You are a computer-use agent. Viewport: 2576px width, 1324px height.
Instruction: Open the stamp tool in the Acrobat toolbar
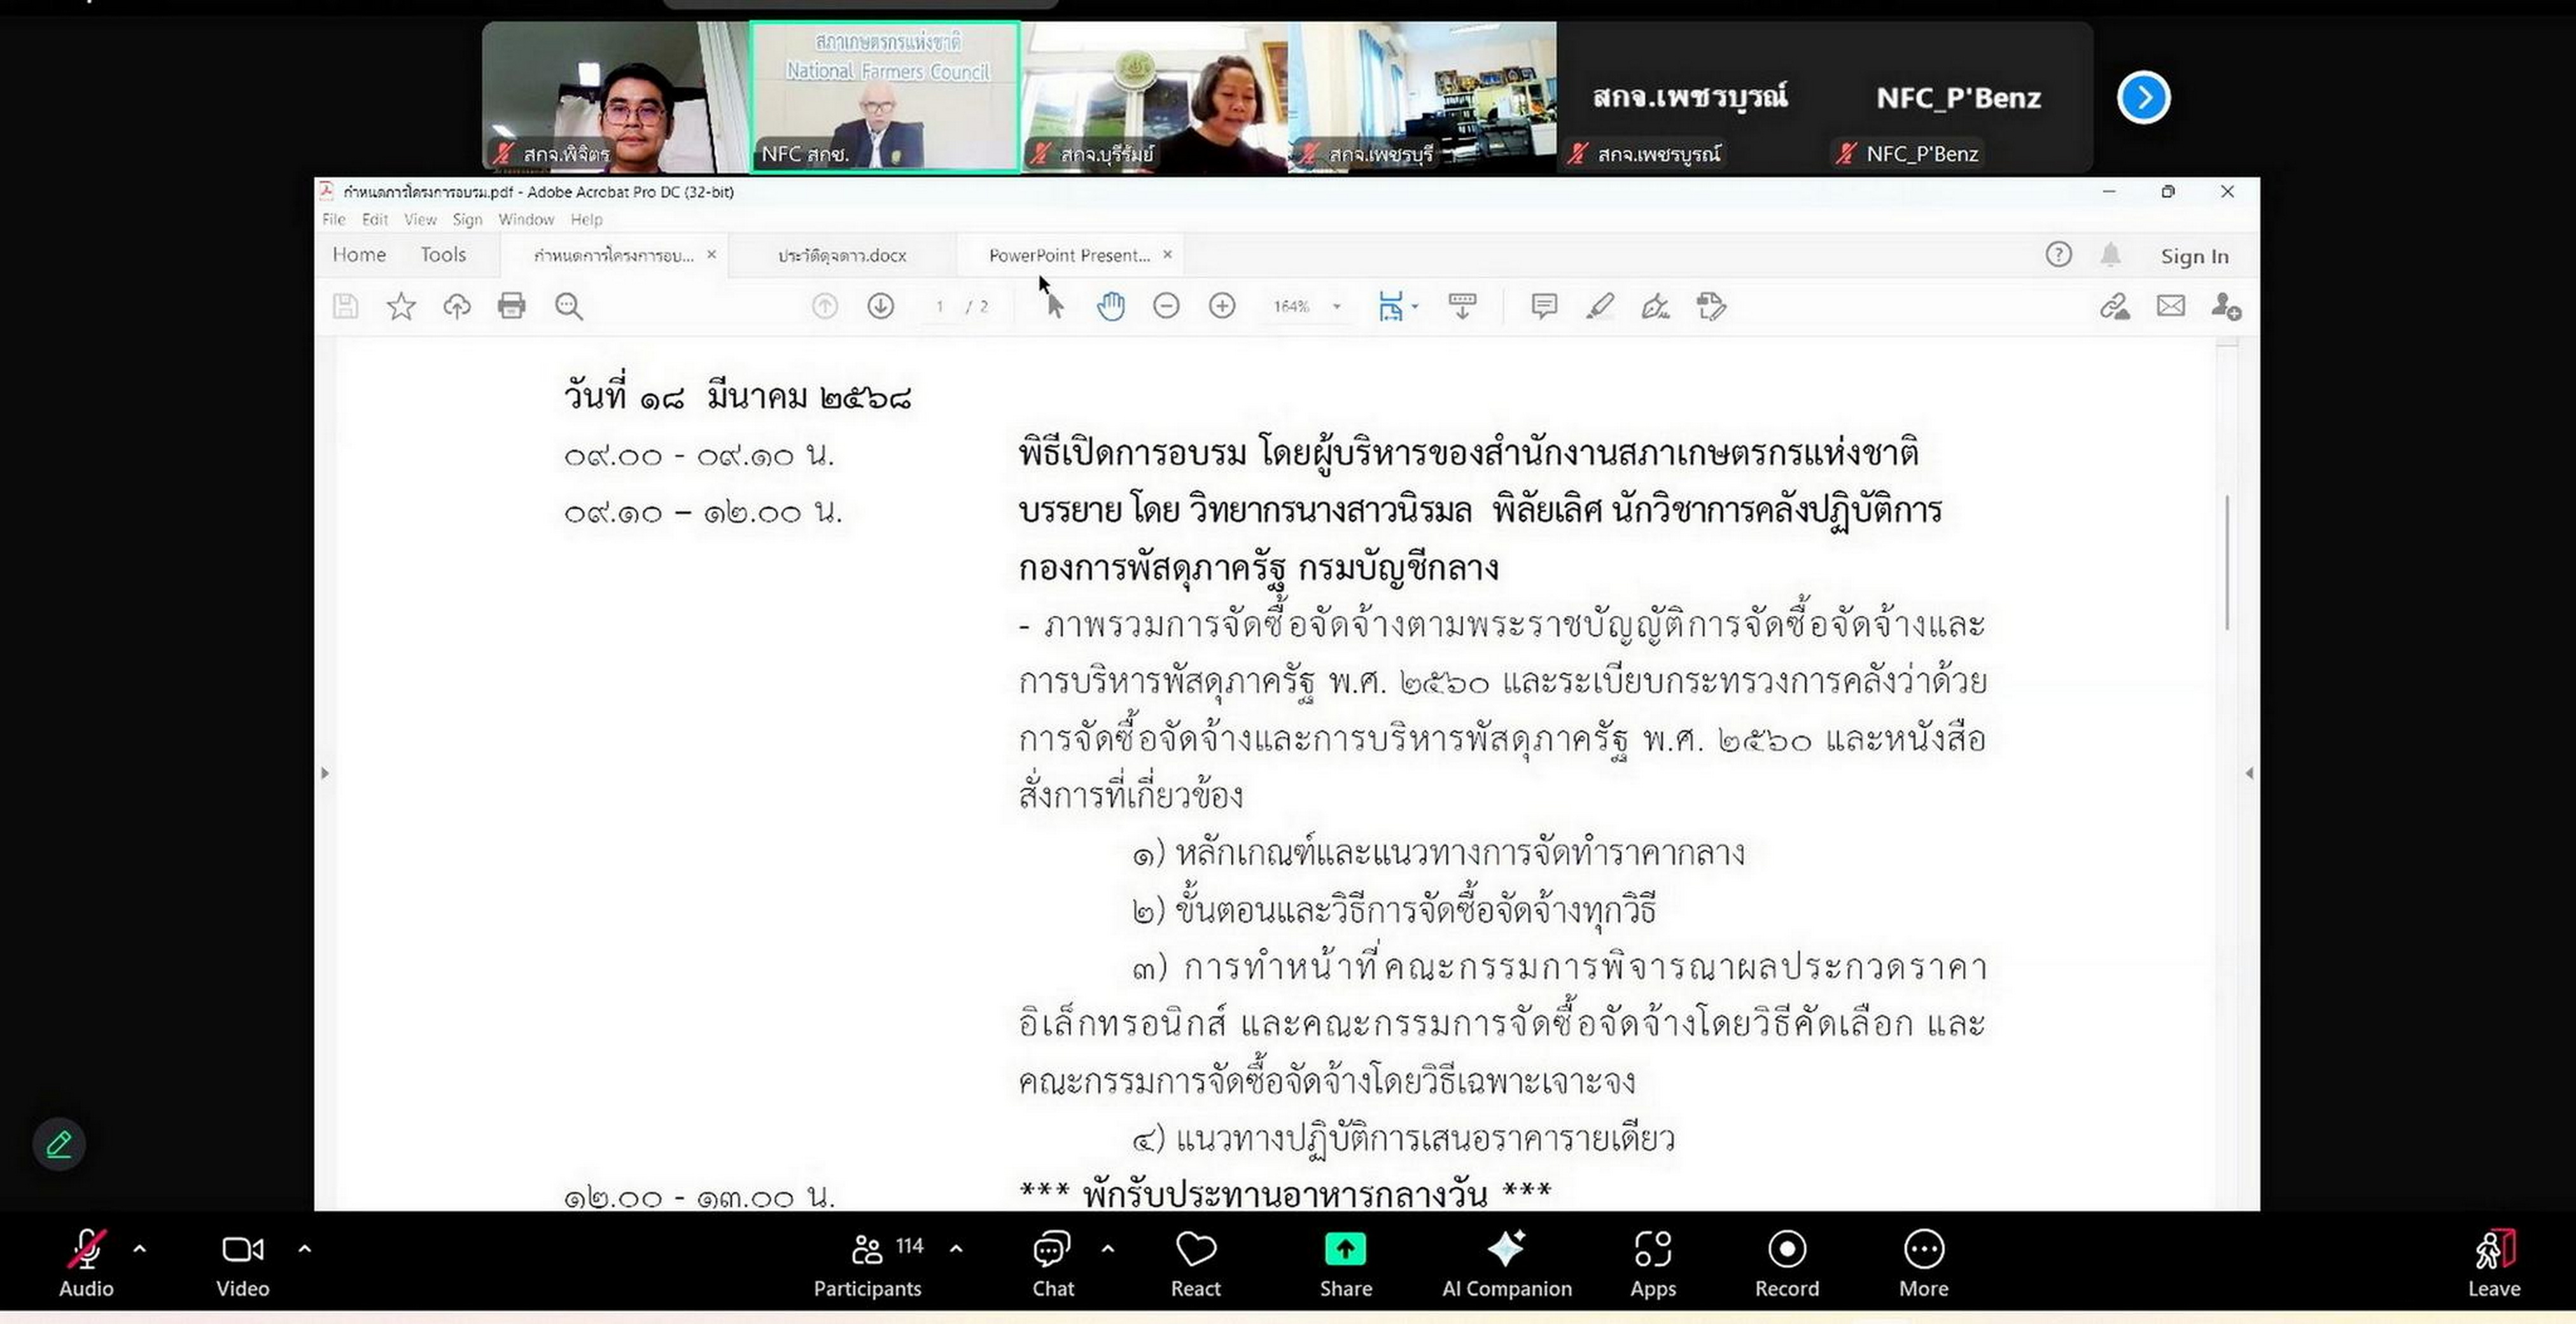pos(1712,306)
